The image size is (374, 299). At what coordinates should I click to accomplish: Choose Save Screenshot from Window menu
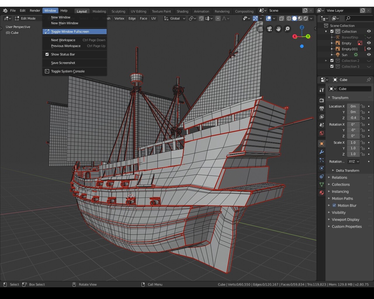point(63,63)
